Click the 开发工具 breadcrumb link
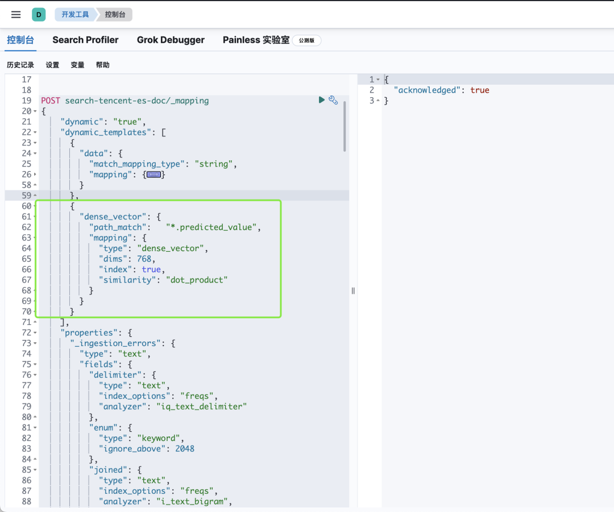 tap(75, 15)
